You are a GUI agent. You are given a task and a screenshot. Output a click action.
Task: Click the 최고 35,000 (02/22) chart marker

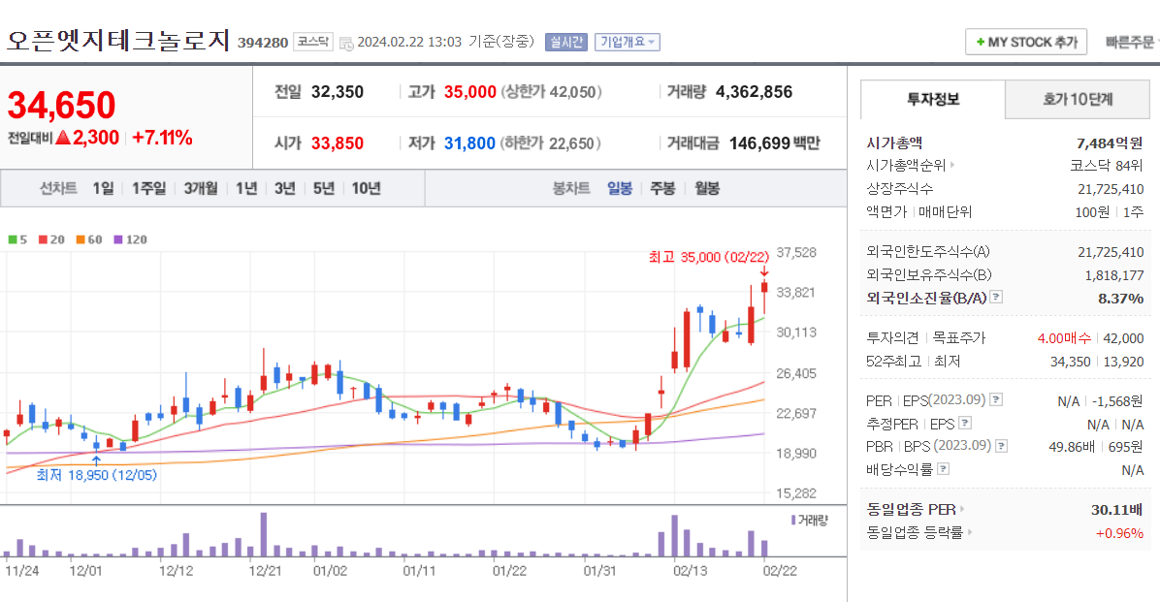point(708,257)
